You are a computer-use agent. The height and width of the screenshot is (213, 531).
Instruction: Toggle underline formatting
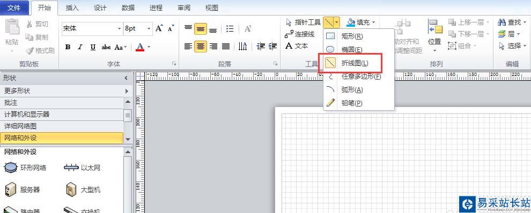pos(93,47)
